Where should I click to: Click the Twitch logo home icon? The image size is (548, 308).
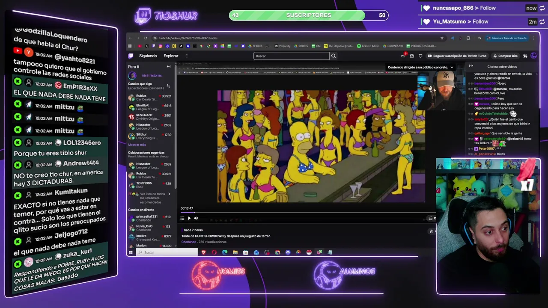click(x=131, y=56)
